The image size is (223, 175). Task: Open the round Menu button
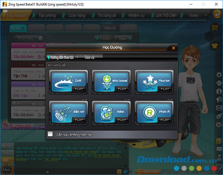tap(7, 170)
